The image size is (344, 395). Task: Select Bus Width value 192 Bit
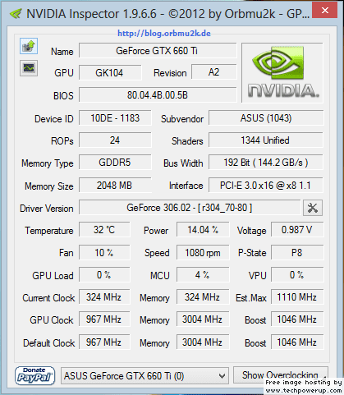tap(266, 163)
